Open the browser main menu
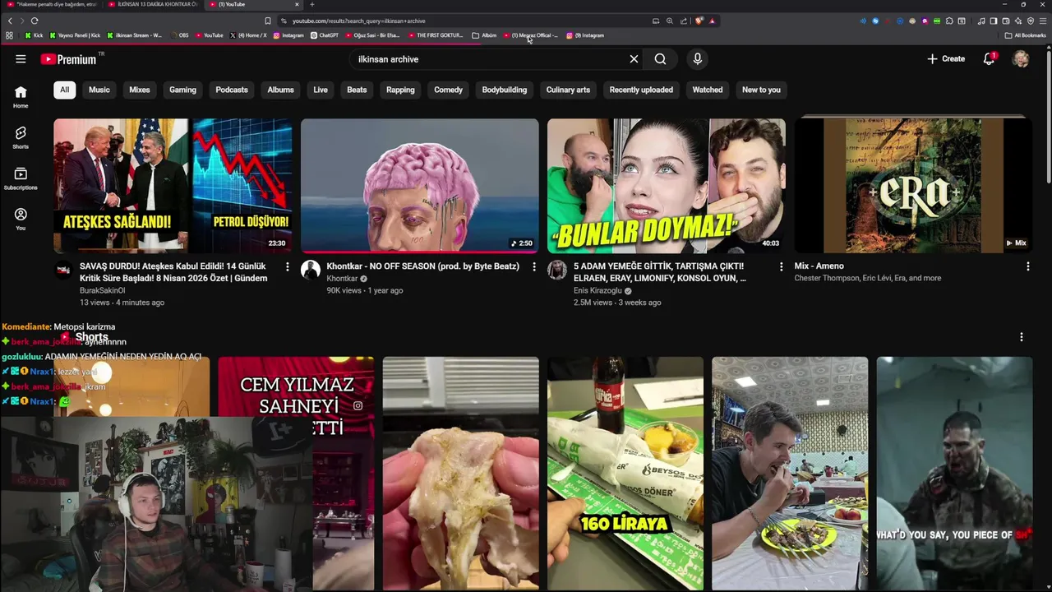Image resolution: width=1052 pixels, height=592 pixels. 1043,21
